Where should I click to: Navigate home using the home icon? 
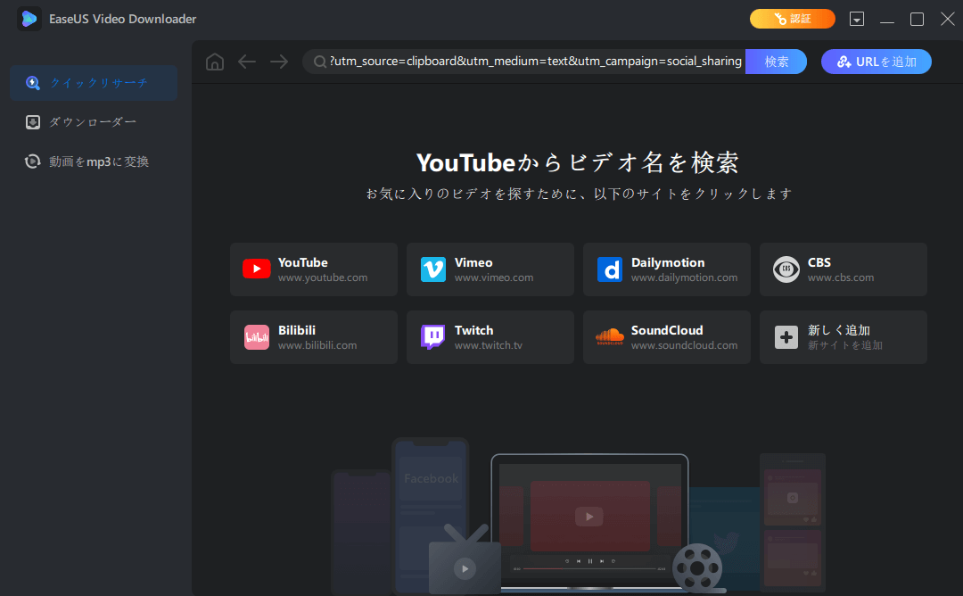click(x=214, y=62)
